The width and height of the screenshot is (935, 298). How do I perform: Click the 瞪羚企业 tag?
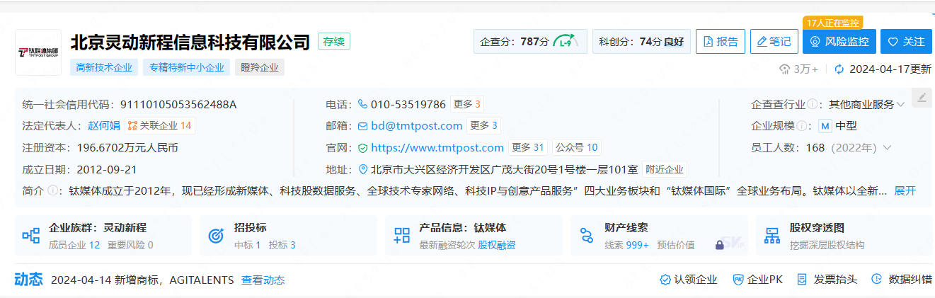point(260,68)
